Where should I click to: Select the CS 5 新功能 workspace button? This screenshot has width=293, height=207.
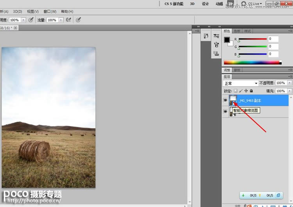(174, 4)
